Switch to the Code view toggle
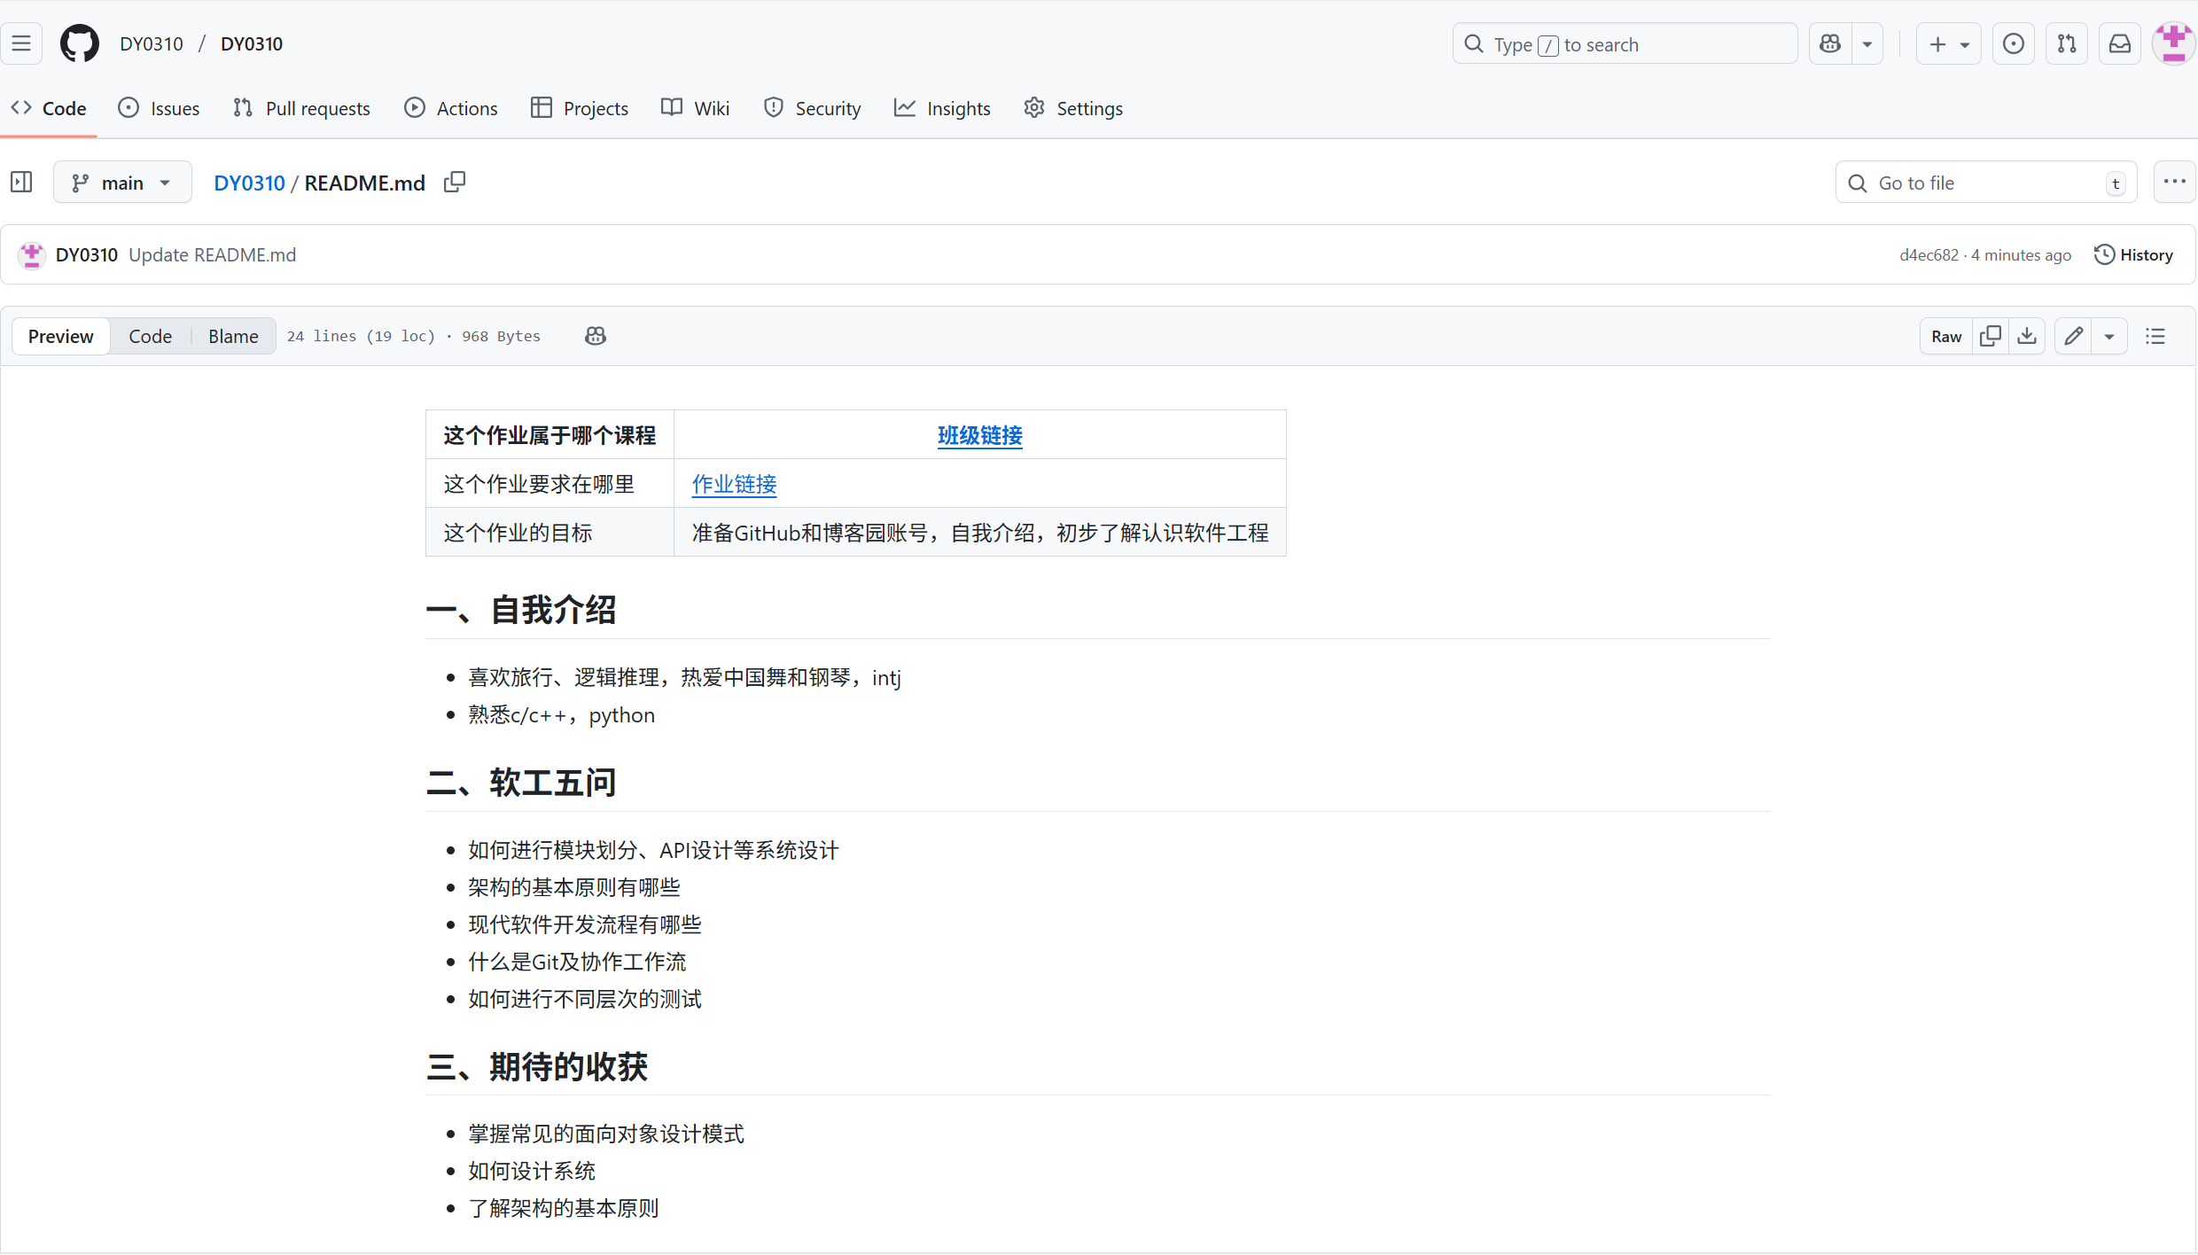The width and height of the screenshot is (2198, 1255). click(x=150, y=336)
